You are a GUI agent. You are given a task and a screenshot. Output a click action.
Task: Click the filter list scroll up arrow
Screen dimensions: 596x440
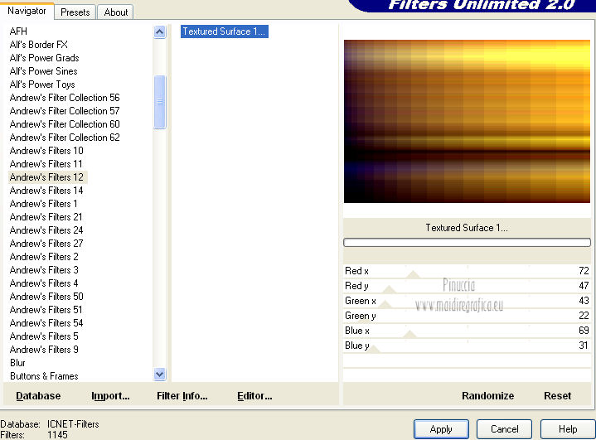tap(160, 32)
